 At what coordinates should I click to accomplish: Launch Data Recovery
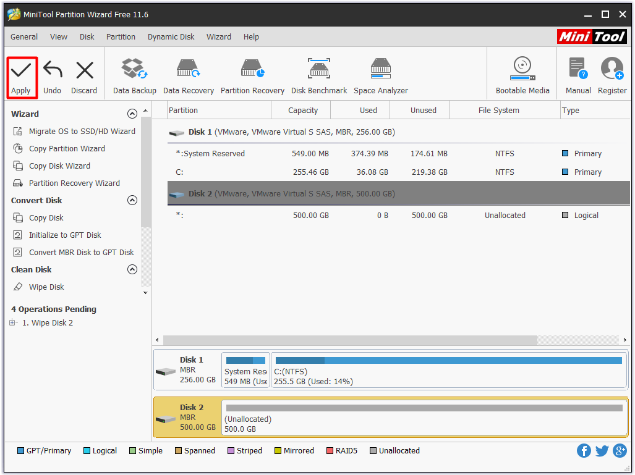(189, 77)
